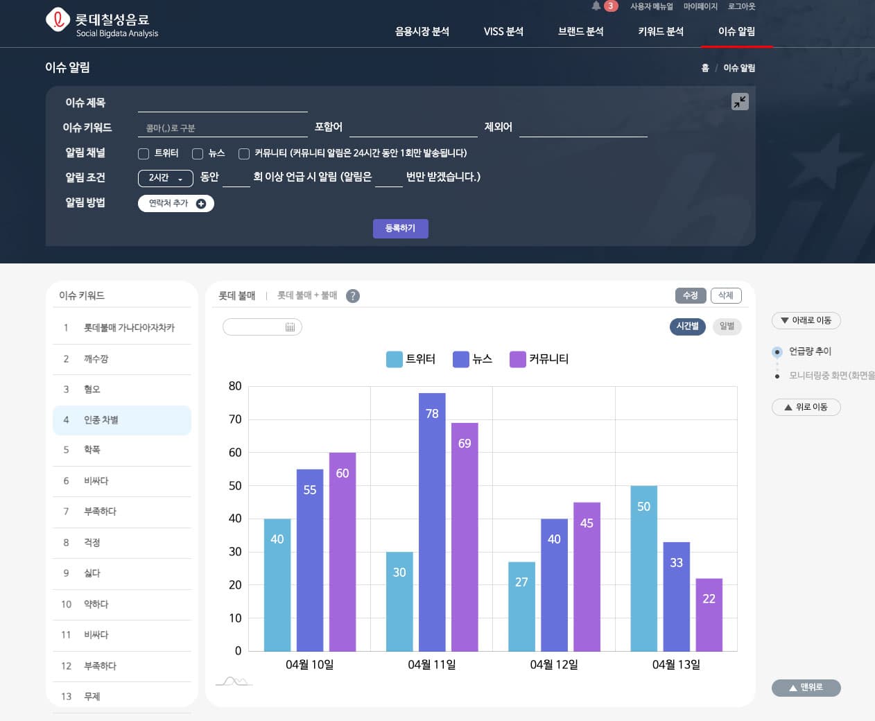Click the notification bell icon
This screenshot has height=721, width=875.
(x=596, y=6)
